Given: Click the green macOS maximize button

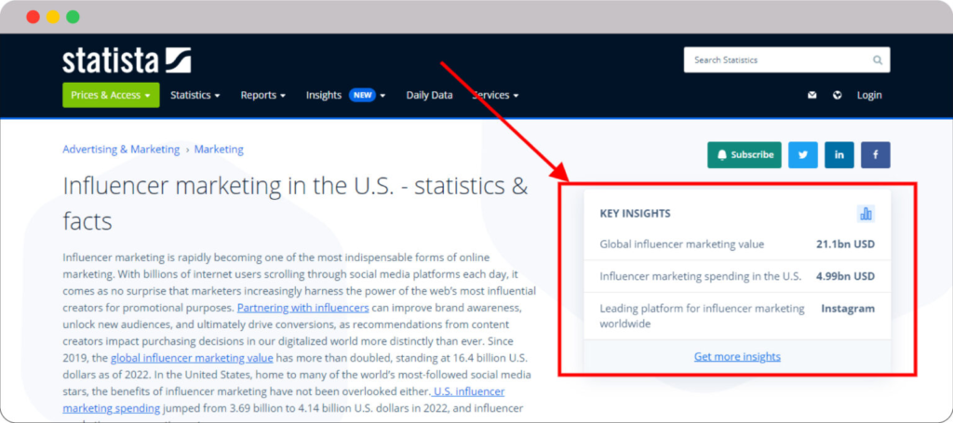Looking at the screenshot, I should (73, 17).
